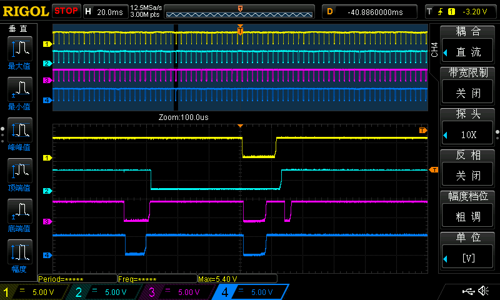Select the 顶端值 (Top) measurement icon
Screen dimensions: 500x300
20,170
